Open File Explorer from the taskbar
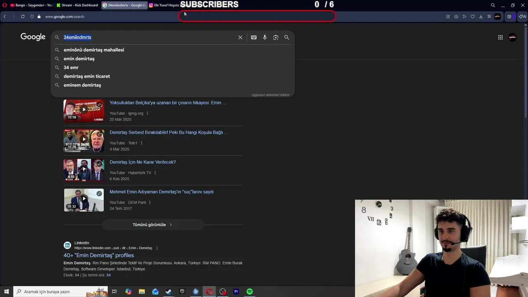This screenshot has width=528, height=297. [141, 292]
